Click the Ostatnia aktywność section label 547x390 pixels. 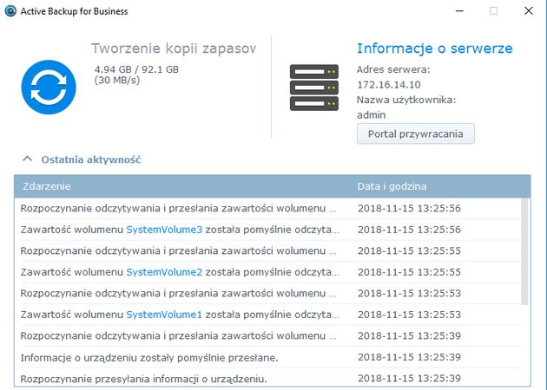click(91, 159)
